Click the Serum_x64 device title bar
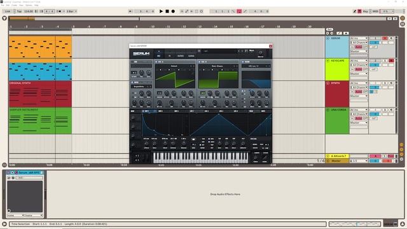407x229 pixels. (x=25, y=172)
